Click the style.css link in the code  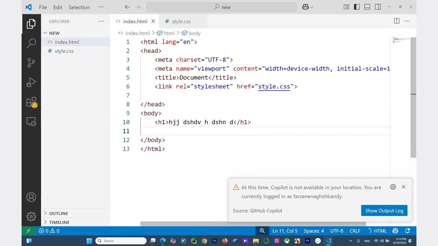(274, 86)
